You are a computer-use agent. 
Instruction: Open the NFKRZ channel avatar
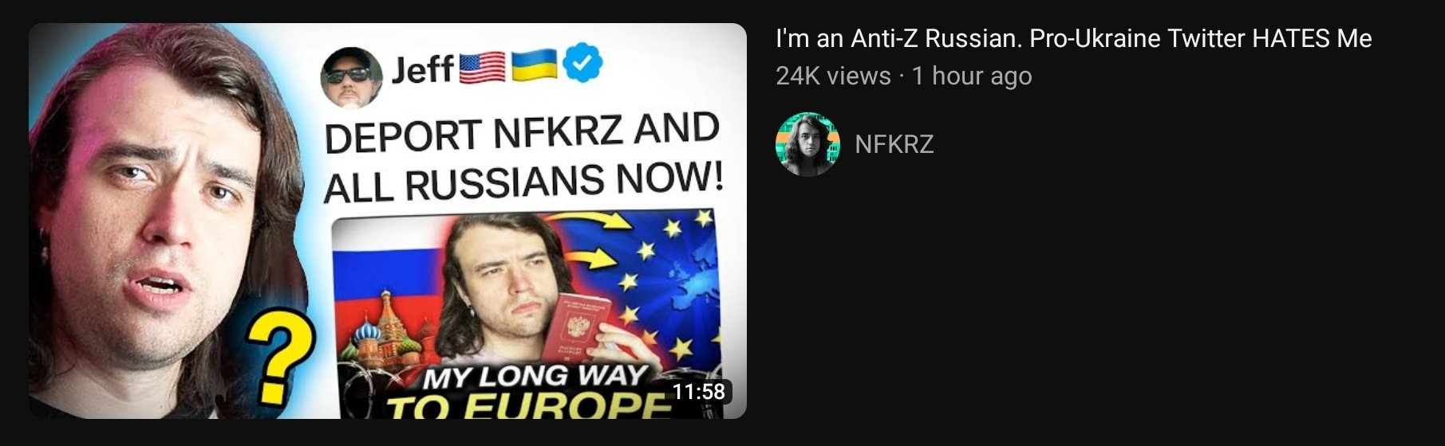click(x=807, y=144)
